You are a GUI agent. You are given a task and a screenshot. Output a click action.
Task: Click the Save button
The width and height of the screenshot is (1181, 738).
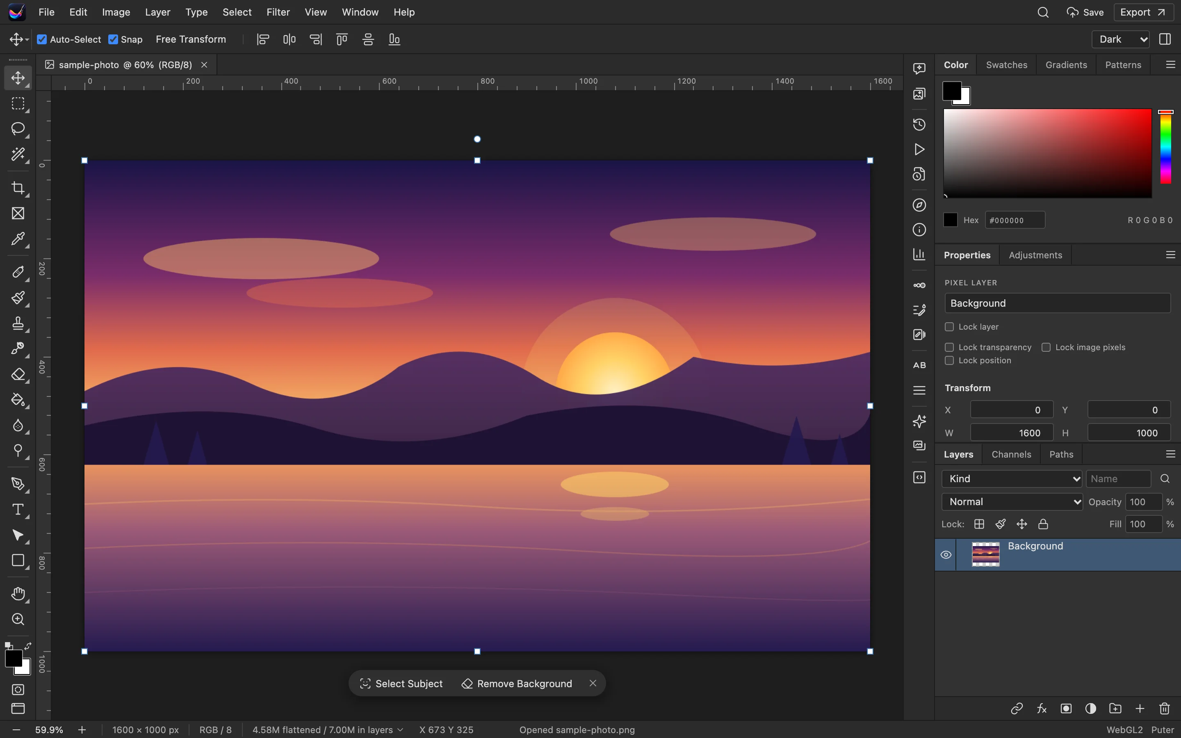1085,12
